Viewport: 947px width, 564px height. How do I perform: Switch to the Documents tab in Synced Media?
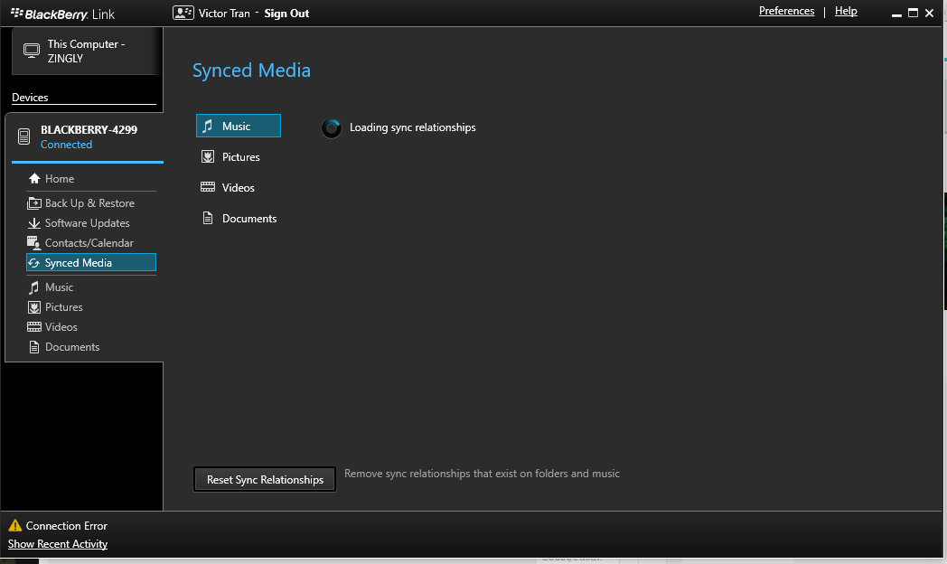tap(239, 219)
